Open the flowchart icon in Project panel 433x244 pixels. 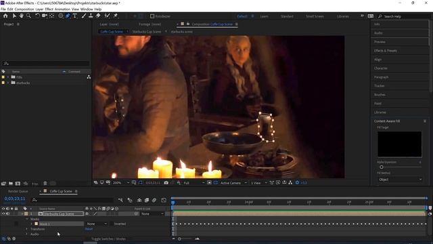tap(89, 77)
